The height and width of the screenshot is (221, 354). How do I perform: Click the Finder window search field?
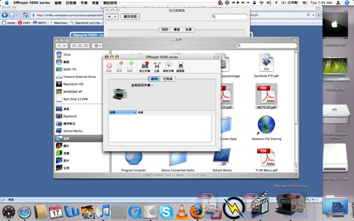tap(267, 45)
